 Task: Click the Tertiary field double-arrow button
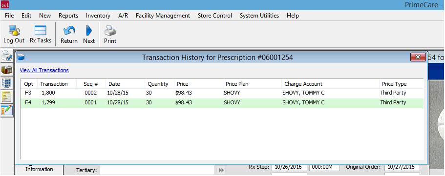coord(221,170)
